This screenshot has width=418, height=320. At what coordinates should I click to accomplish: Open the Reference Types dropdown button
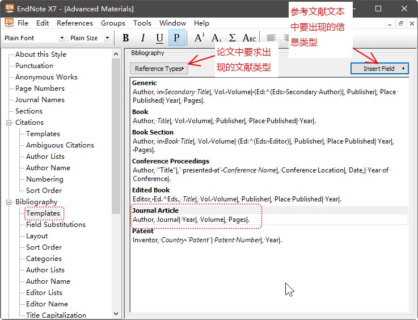point(159,69)
